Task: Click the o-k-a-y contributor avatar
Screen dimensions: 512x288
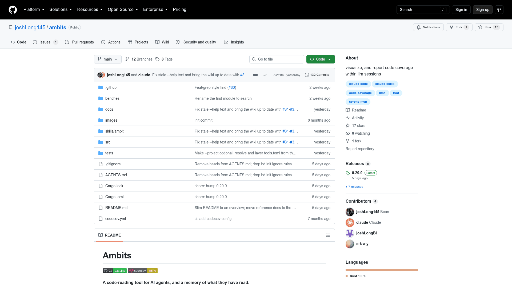Action: [x=350, y=244]
